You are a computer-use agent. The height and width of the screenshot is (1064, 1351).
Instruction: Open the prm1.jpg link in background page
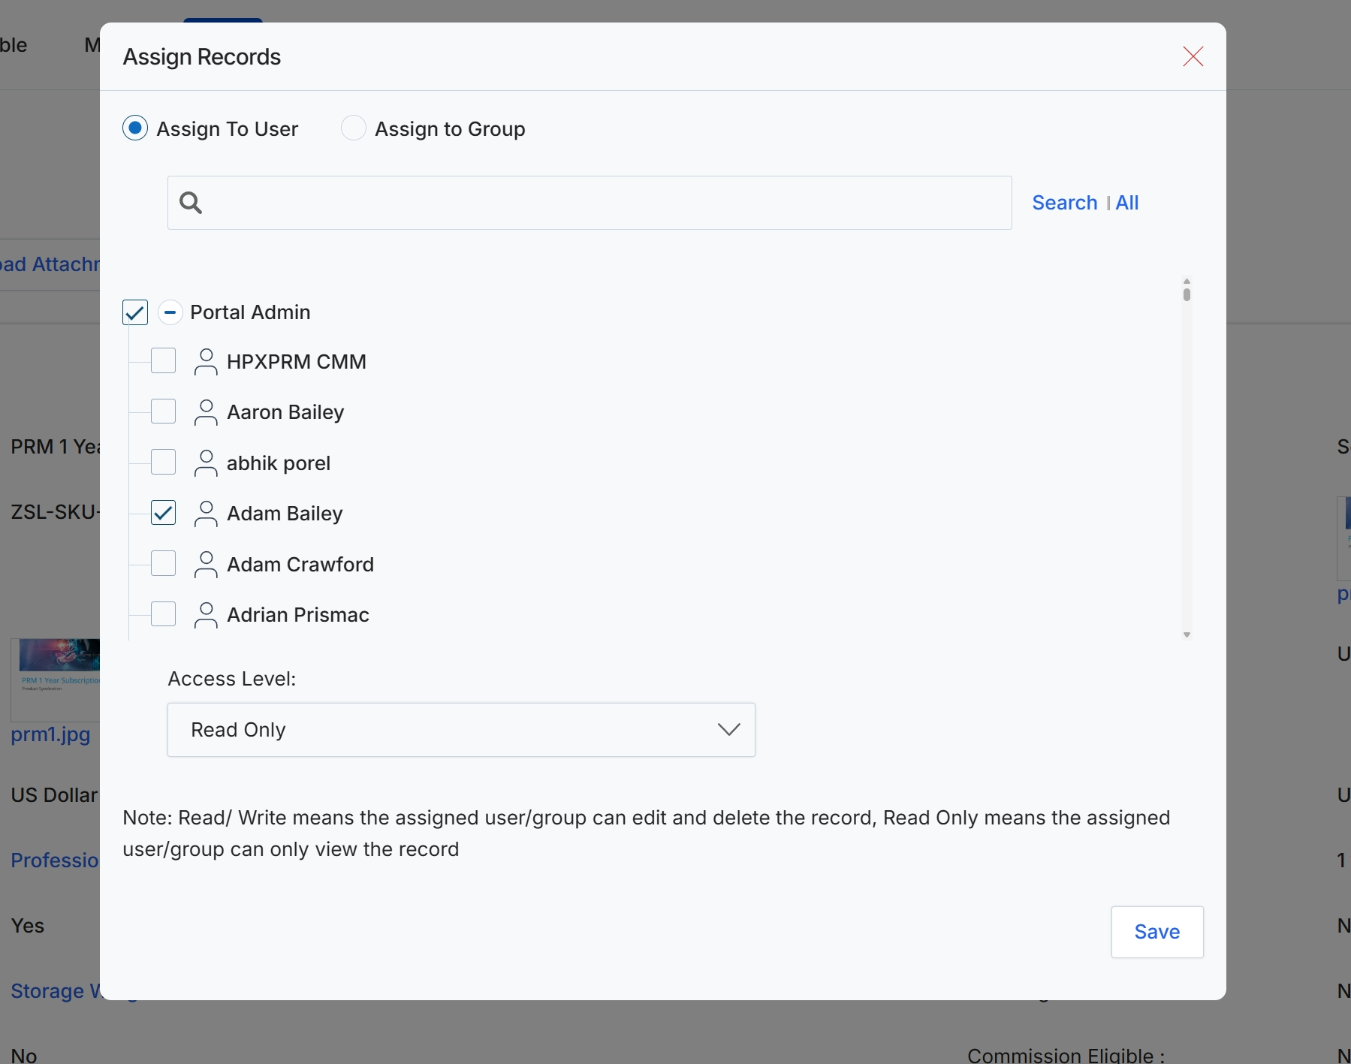coord(50,734)
